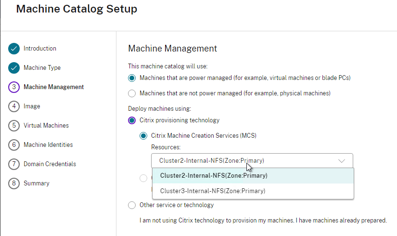This screenshot has height=236, width=397.
Task: Jump to Domain Credentials step label
Action: pyautogui.click(x=50, y=164)
